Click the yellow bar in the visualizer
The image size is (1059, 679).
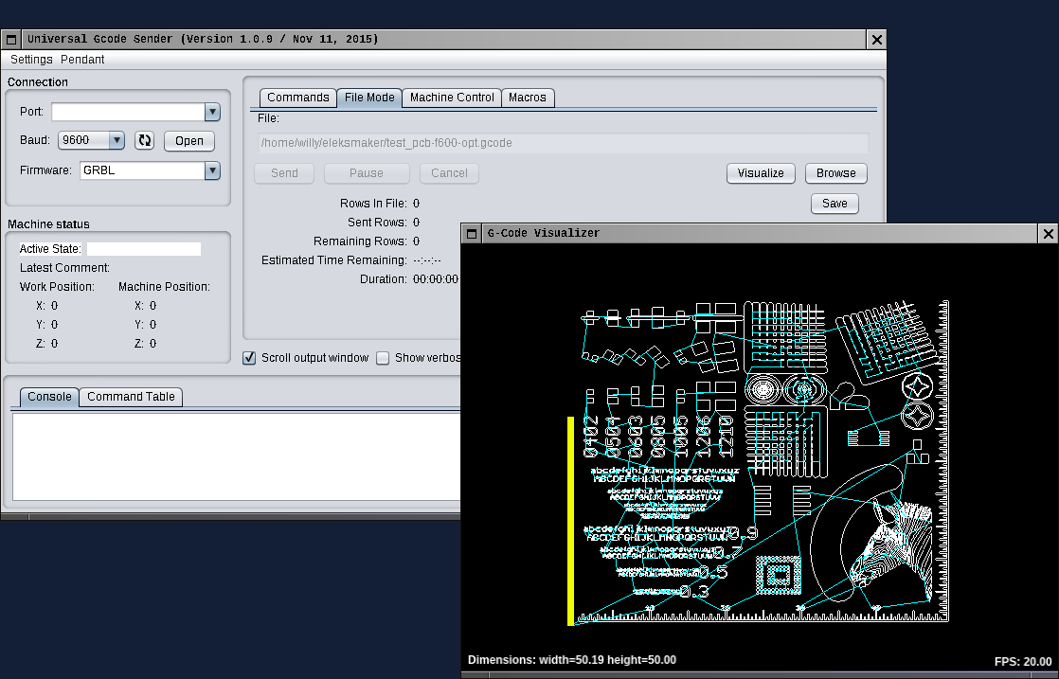click(570, 521)
